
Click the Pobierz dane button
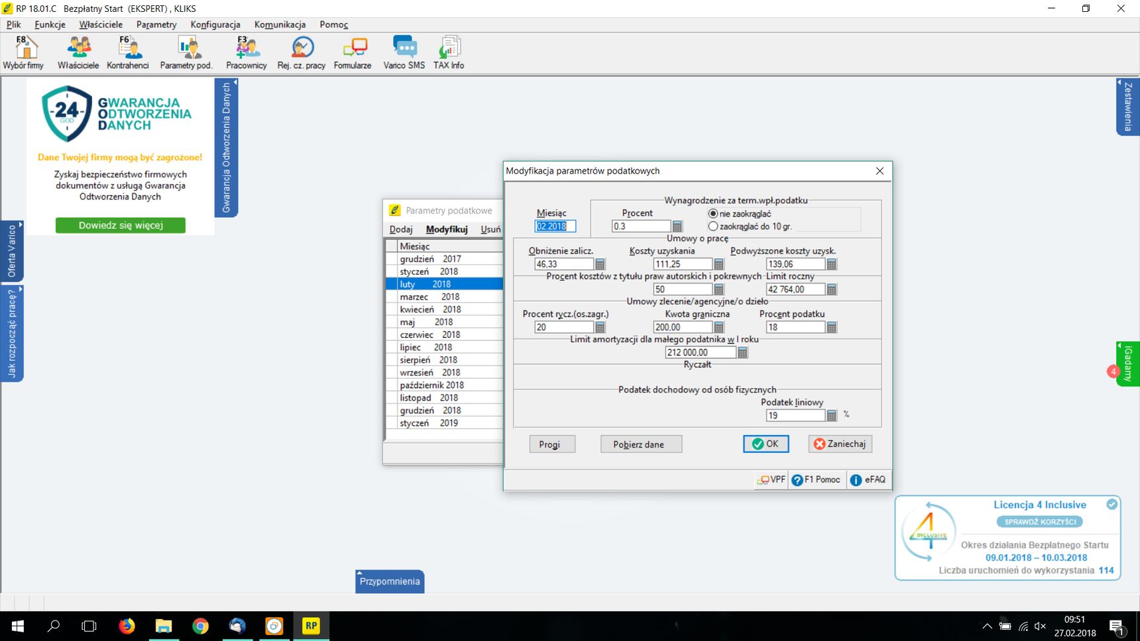641,444
